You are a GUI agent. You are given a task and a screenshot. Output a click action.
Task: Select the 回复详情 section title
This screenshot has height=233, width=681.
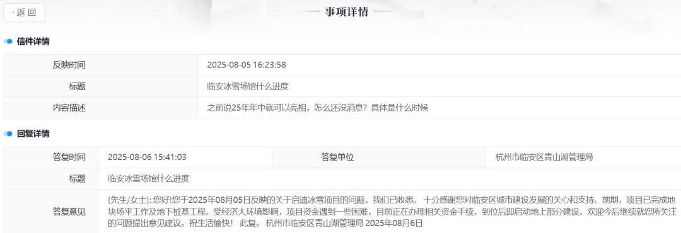33,134
